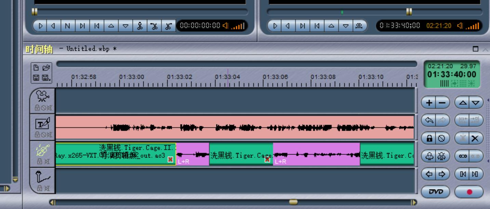Image resolution: width=490 pixels, height=209 pixels.
Task: Click the new project icon
Action: click(36, 68)
